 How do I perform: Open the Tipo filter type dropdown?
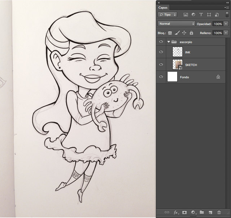click(x=167, y=14)
